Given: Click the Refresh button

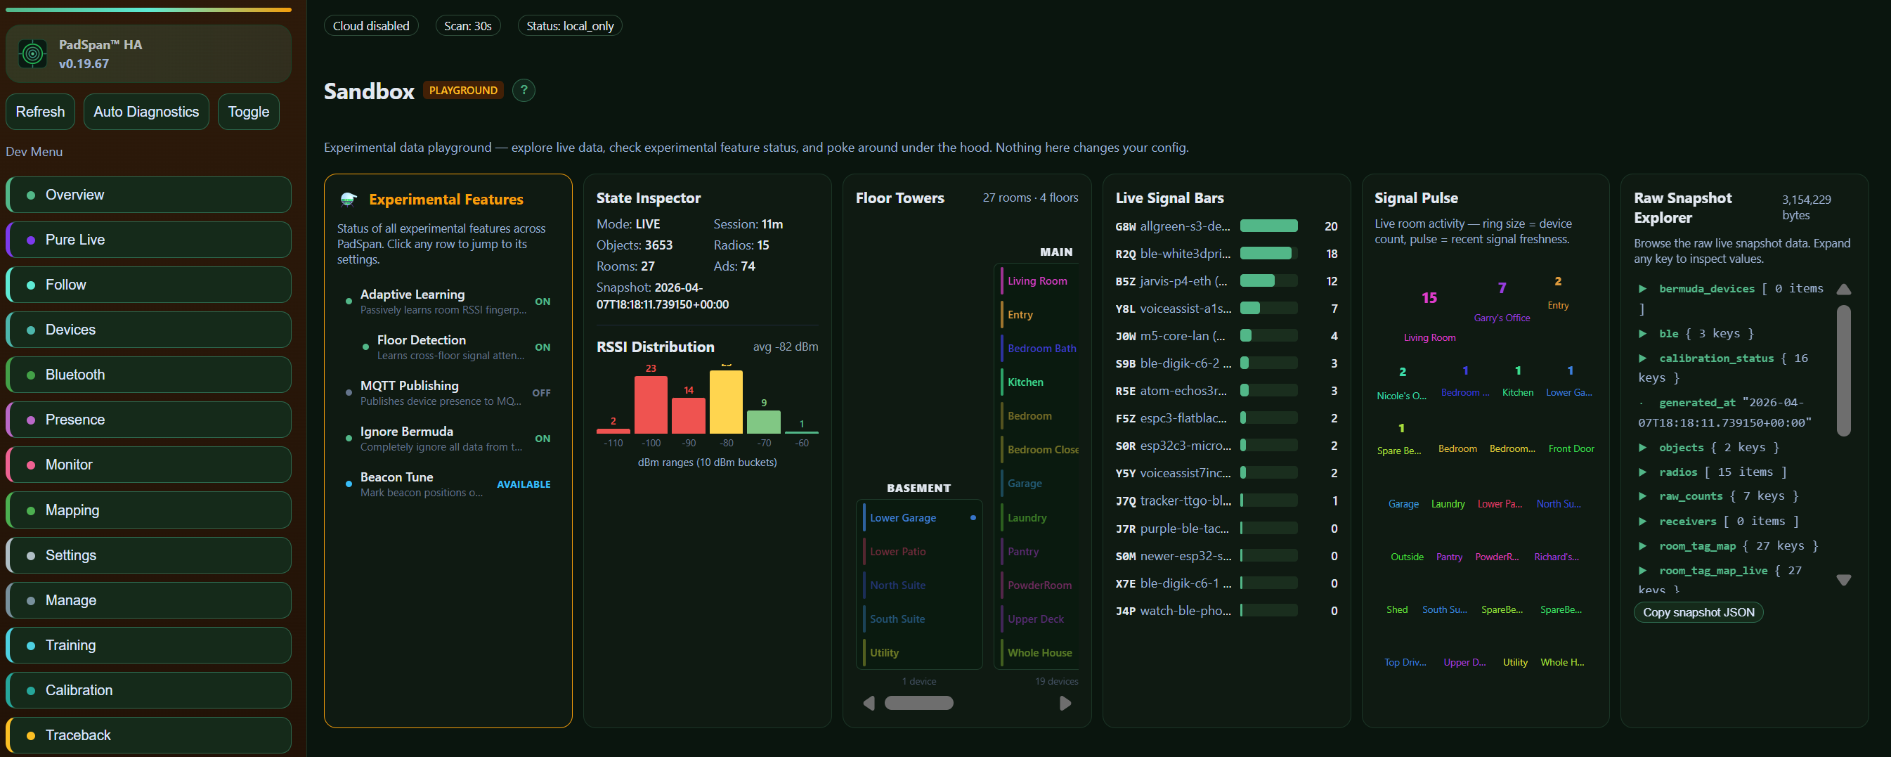Looking at the screenshot, I should 40,112.
